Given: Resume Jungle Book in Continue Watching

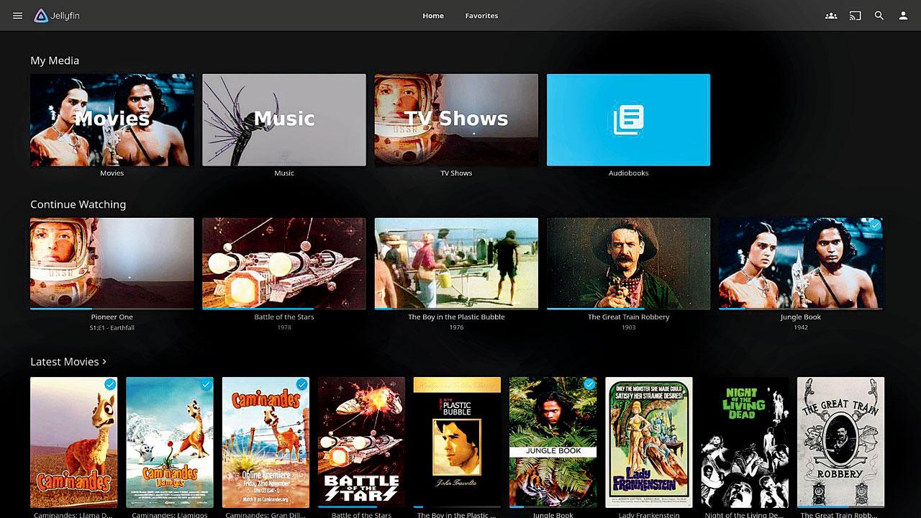Looking at the screenshot, I should pyautogui.click(x=801, y=263).
